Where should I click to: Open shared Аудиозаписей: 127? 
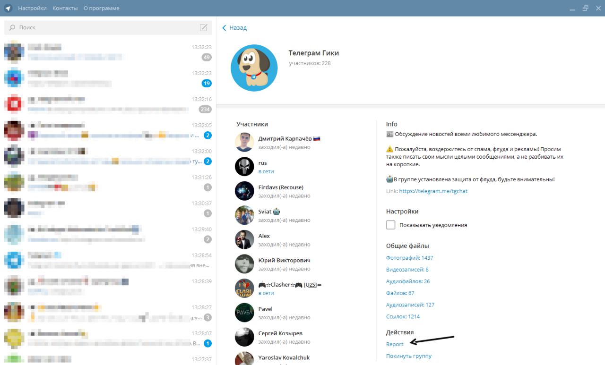(x=410, y=305)
